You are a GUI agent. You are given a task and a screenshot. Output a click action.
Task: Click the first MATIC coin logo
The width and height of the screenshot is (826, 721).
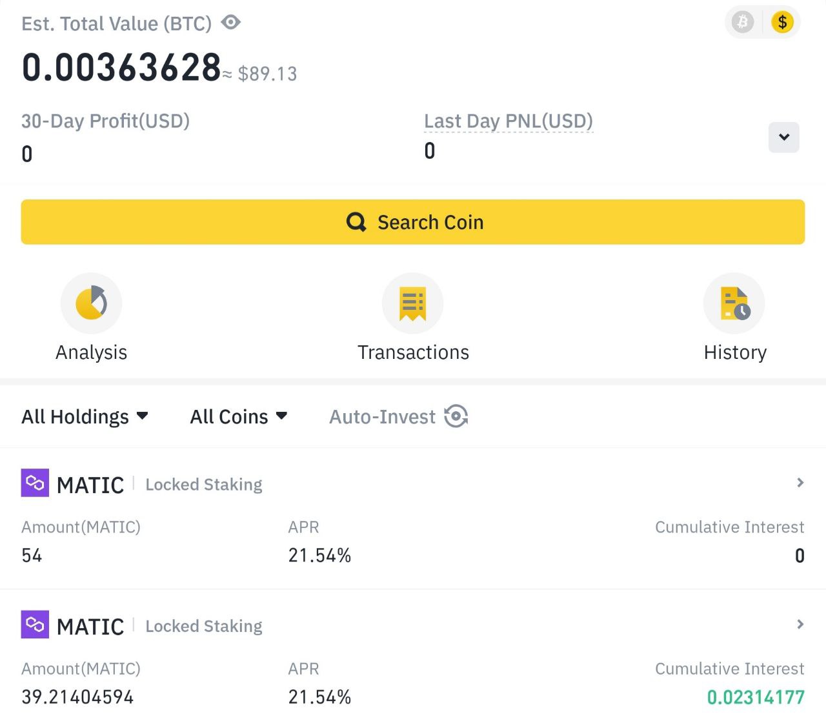tap(35, 483)
